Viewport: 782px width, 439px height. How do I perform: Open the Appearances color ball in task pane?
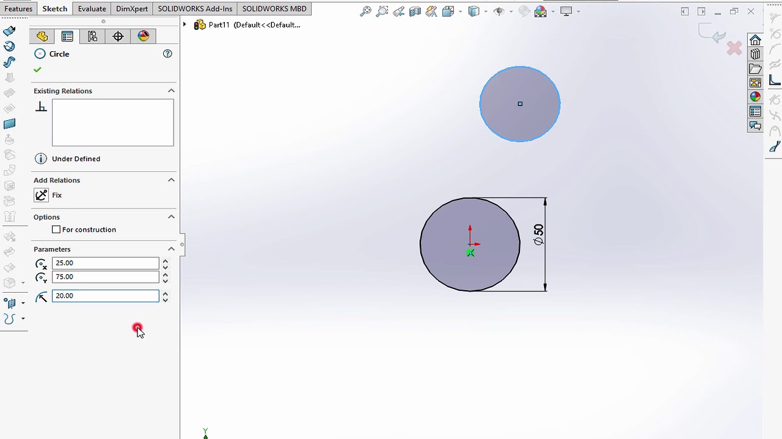click(755, 97)
